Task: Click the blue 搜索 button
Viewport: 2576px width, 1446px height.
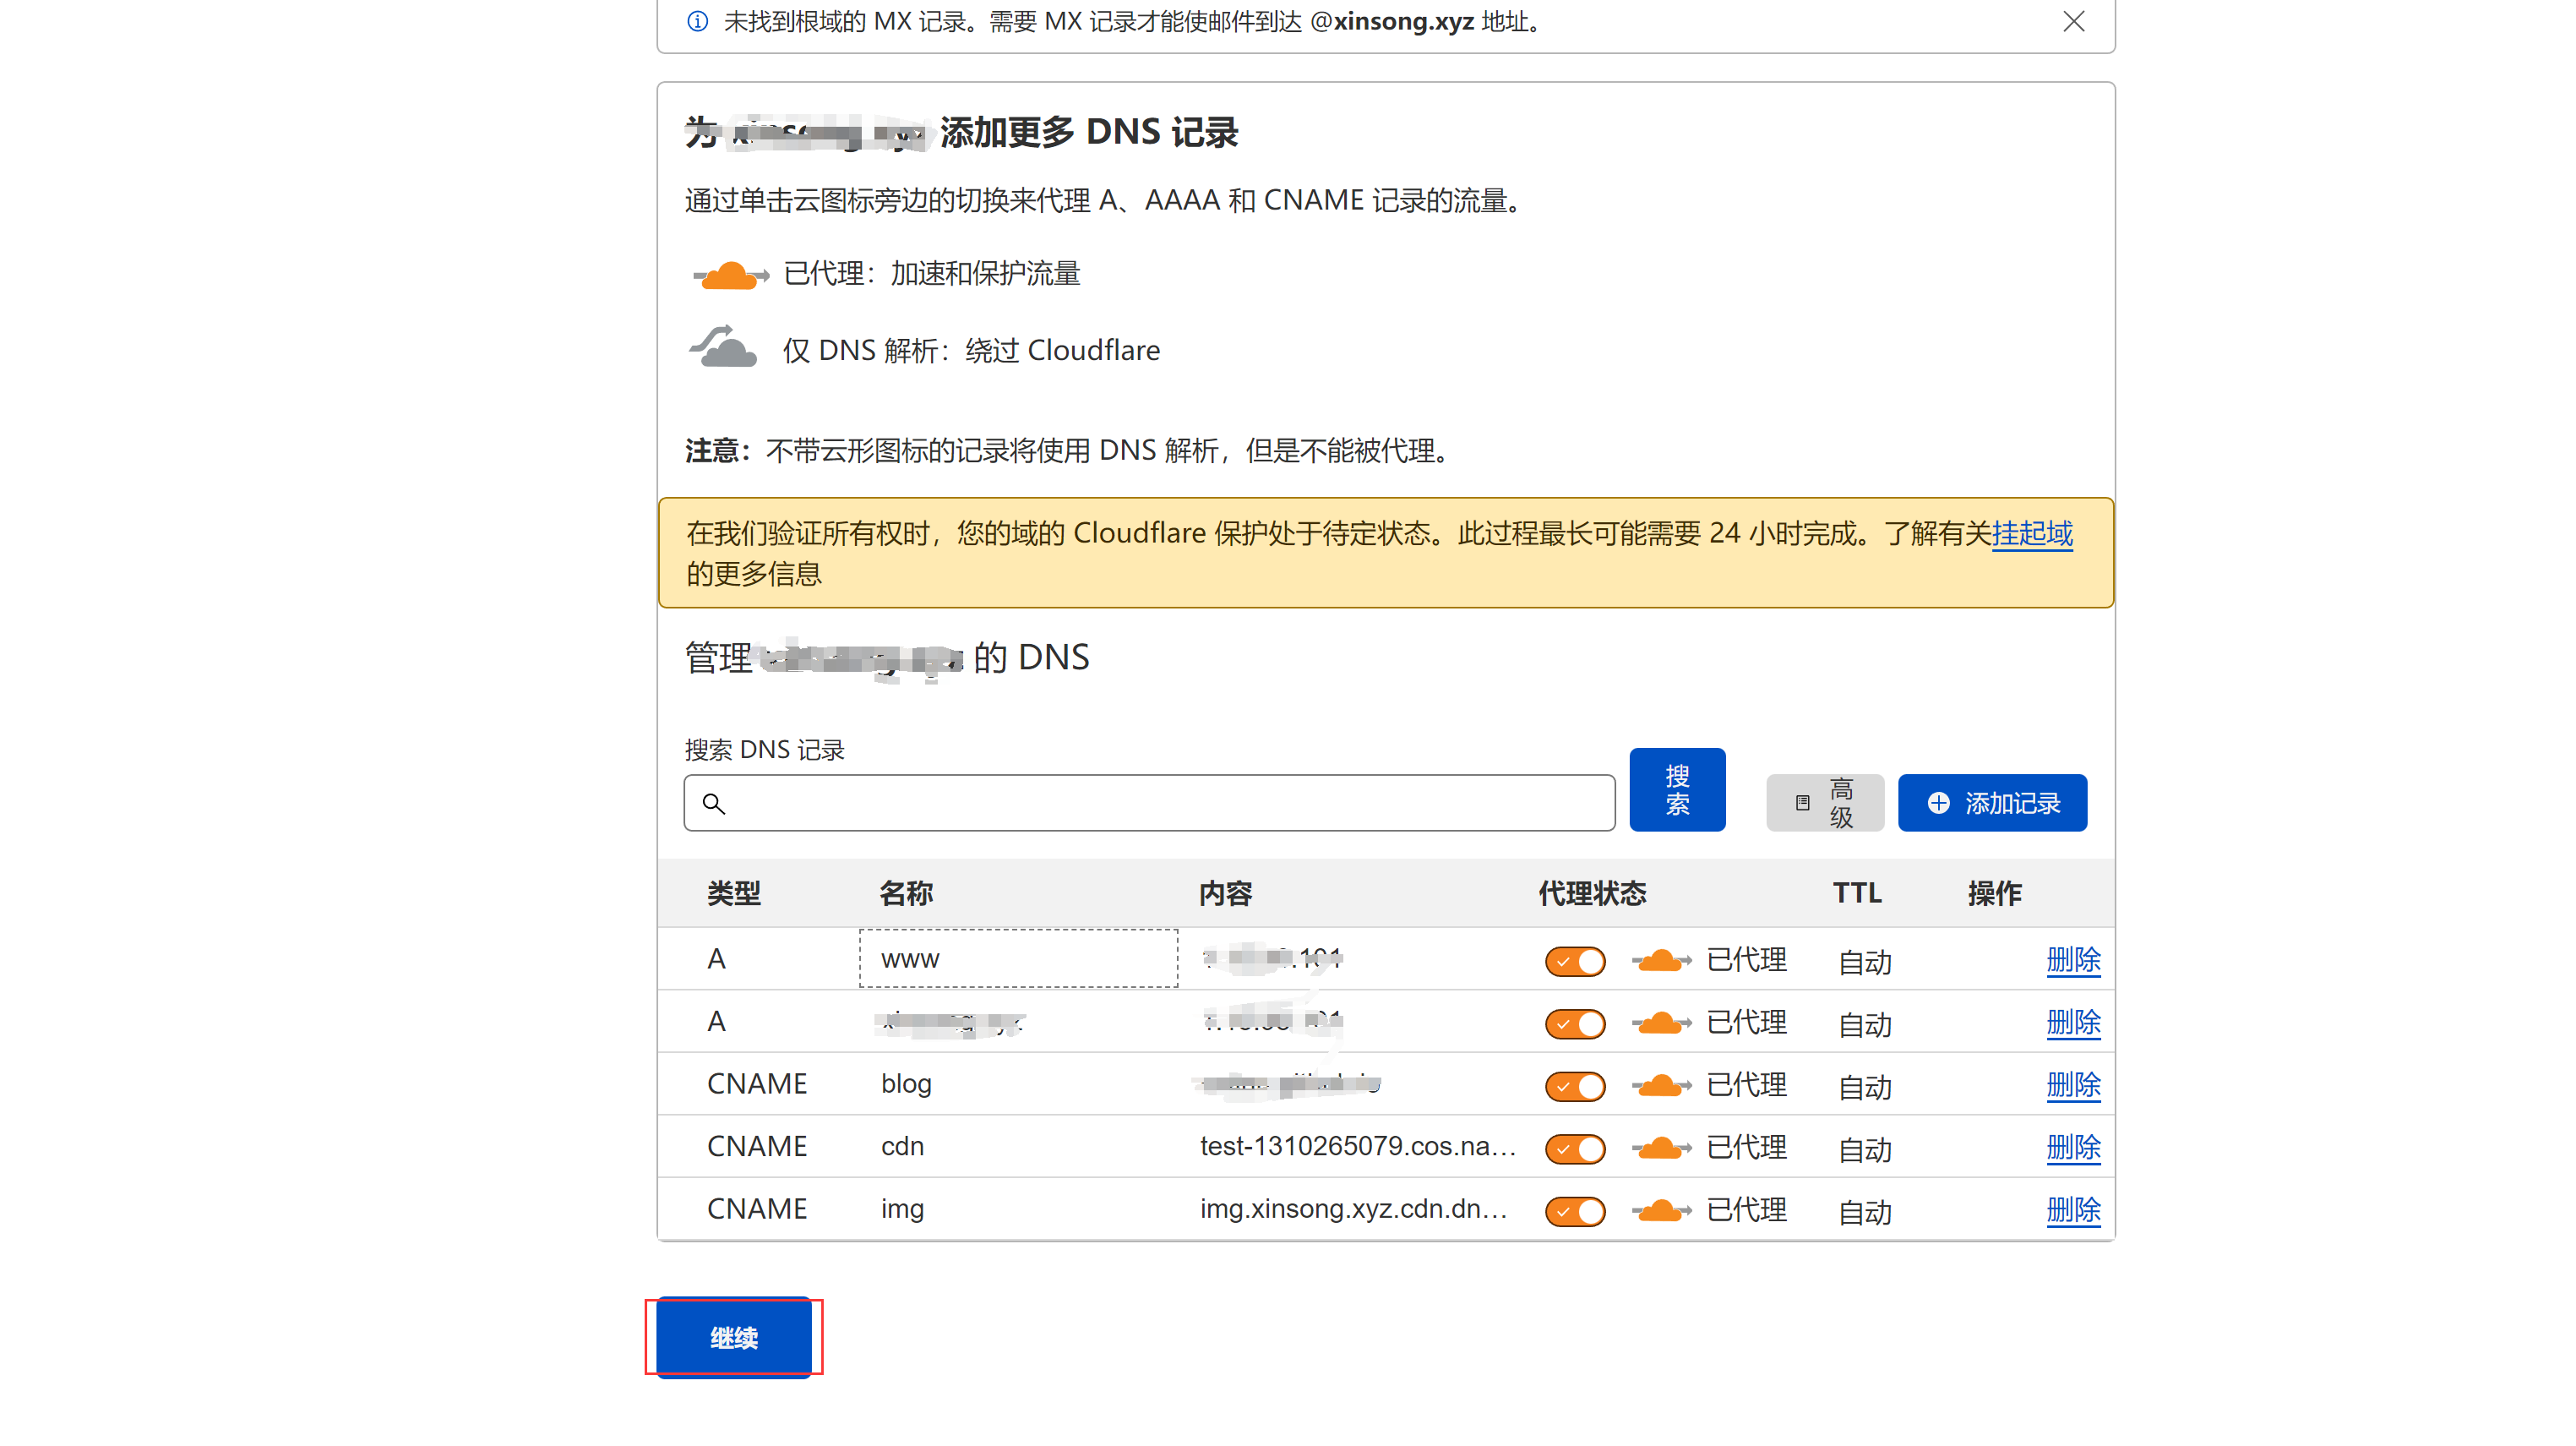Action: 1677,789
